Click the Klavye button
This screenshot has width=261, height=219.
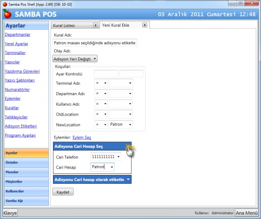point(10,213)
